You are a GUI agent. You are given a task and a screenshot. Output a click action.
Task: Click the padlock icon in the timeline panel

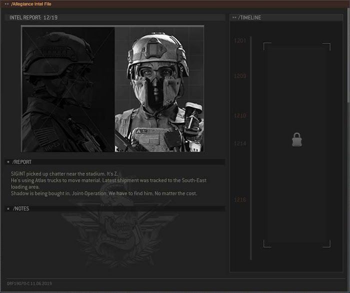pyautogui.click(x=297, y=140)
